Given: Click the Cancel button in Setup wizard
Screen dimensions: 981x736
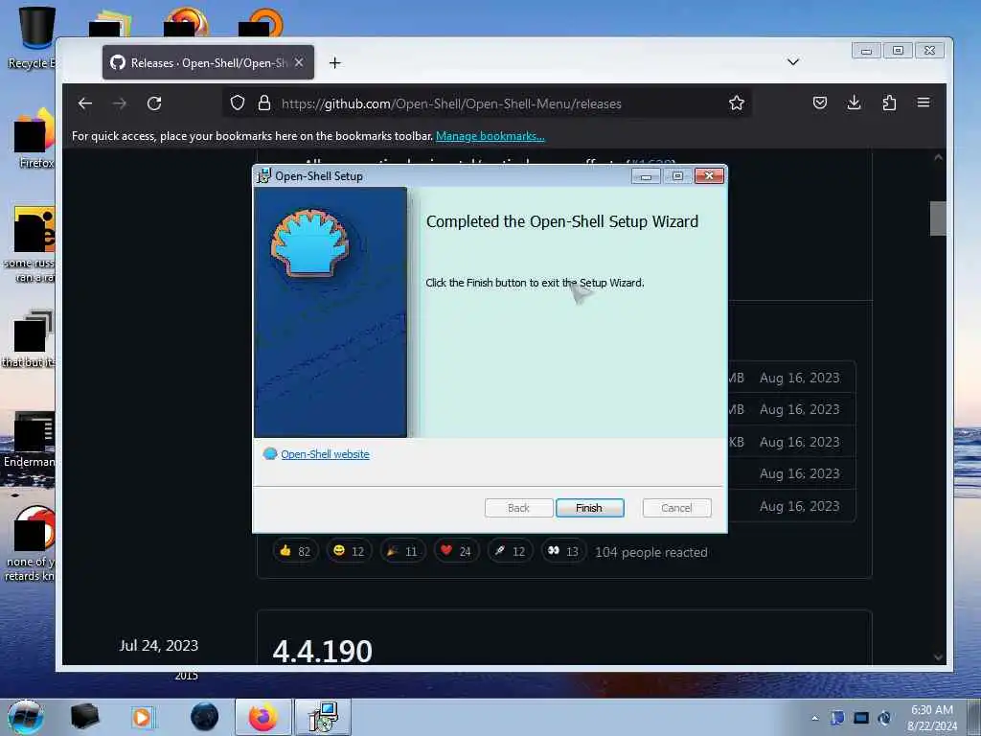Looking at the screenshot, I should [676, 508].
